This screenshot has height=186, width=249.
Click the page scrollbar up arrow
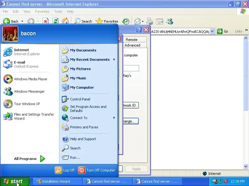coord(246,38)
